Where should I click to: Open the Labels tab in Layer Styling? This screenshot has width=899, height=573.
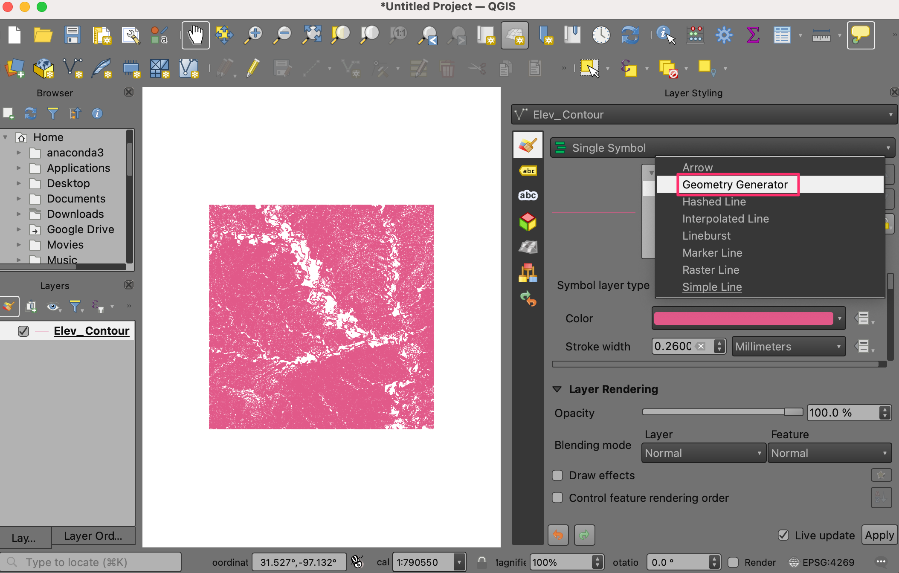click(x=528, y=171)
